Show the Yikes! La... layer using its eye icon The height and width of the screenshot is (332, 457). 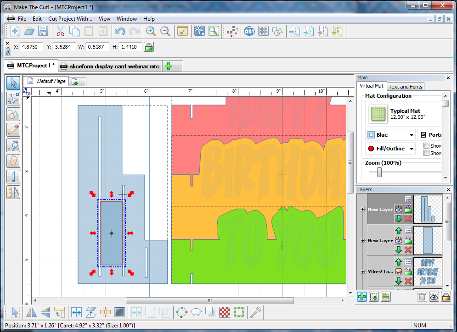398,271
